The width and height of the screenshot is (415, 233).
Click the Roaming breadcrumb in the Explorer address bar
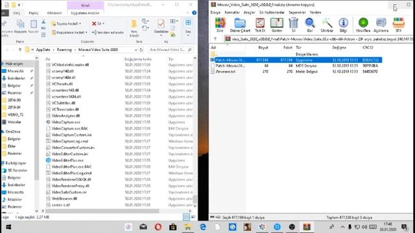point(64,50)
